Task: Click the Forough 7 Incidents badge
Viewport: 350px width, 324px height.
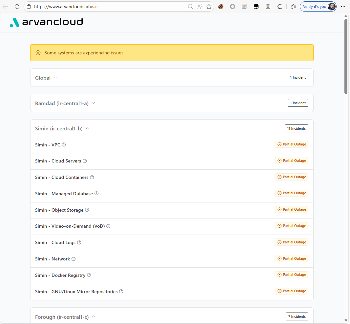Action: click(297, 316)
